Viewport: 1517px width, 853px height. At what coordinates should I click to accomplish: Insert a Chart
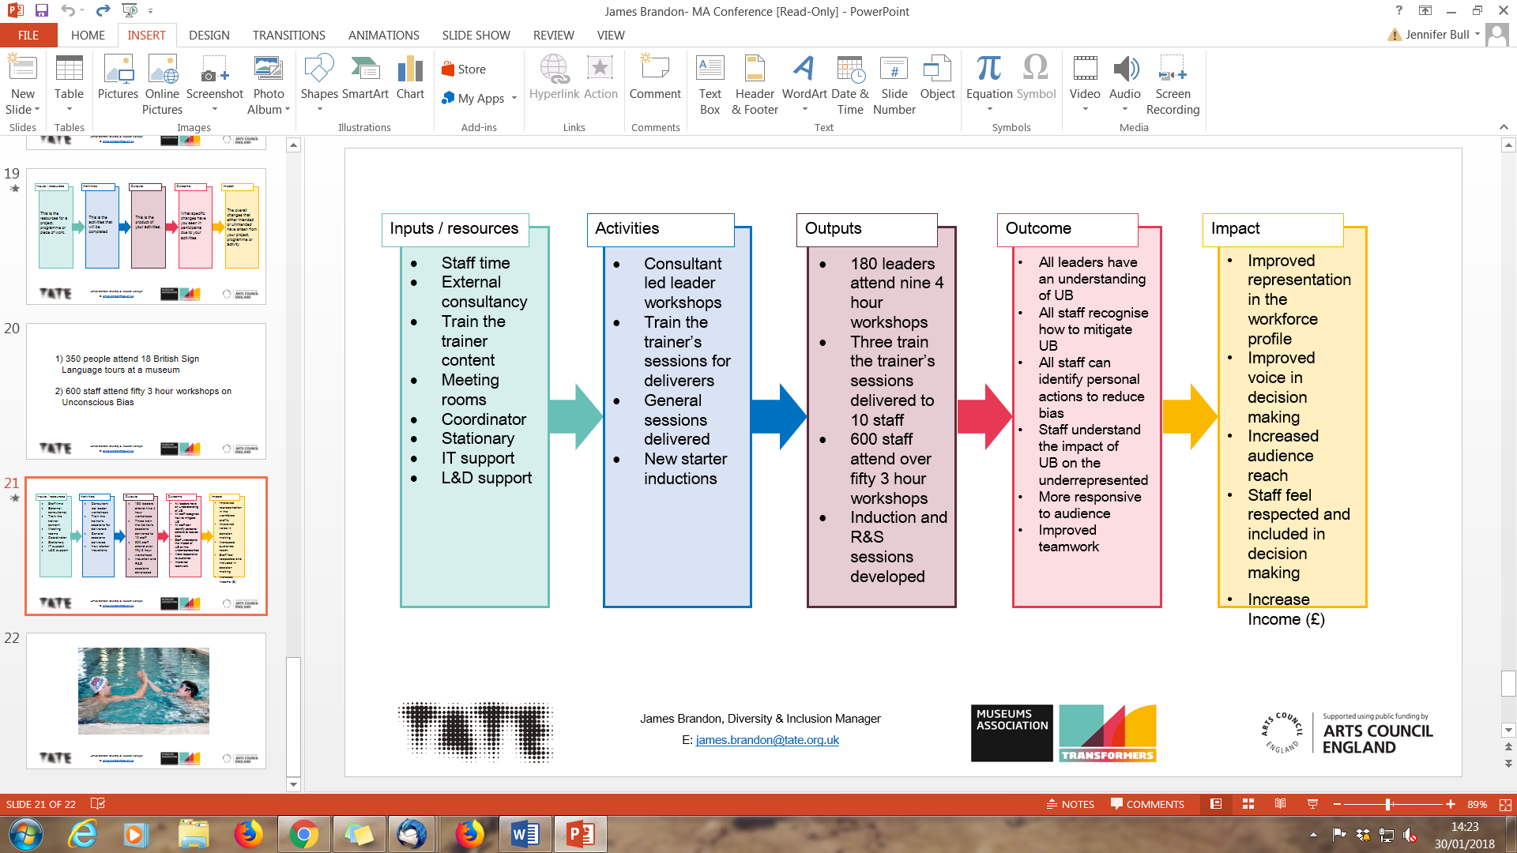click(410, 78)
